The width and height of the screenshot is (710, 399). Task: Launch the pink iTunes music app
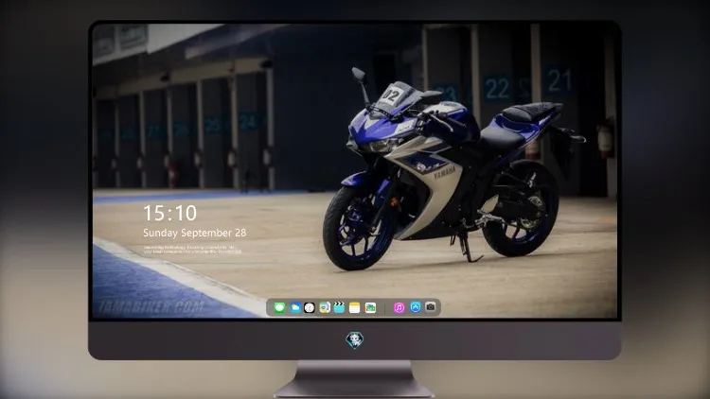(x=399, y=307)
